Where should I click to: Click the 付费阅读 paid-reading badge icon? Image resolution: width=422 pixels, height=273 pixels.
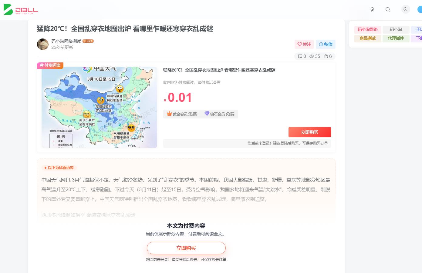41,65
